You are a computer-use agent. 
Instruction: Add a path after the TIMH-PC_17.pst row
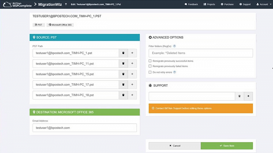point(132,85)
